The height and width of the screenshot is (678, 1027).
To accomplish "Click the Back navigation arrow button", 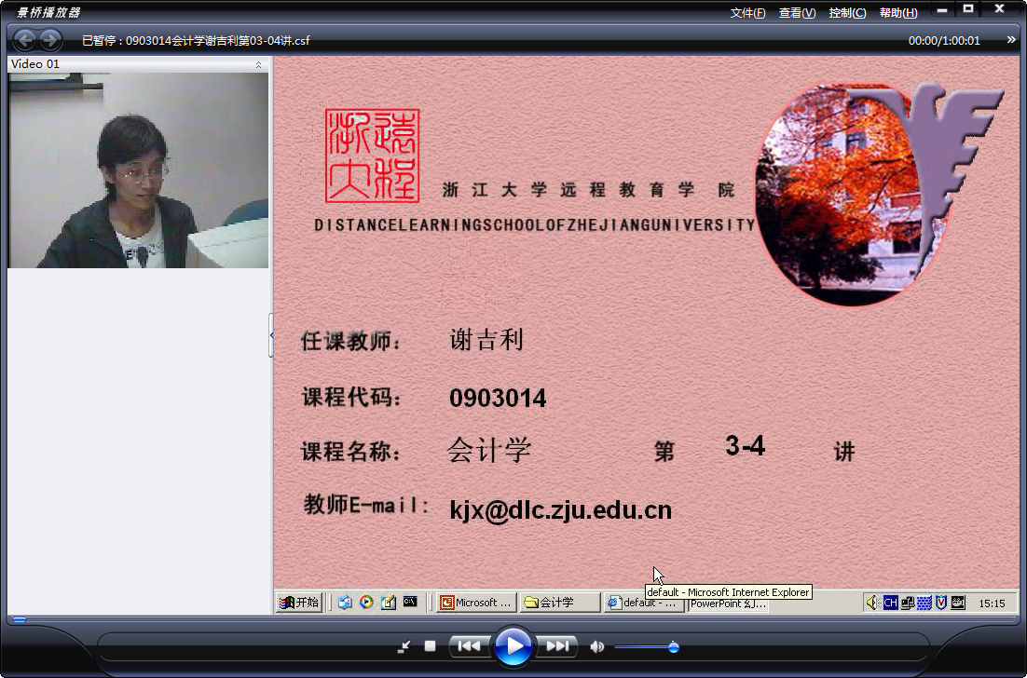I will coord(25,41).
